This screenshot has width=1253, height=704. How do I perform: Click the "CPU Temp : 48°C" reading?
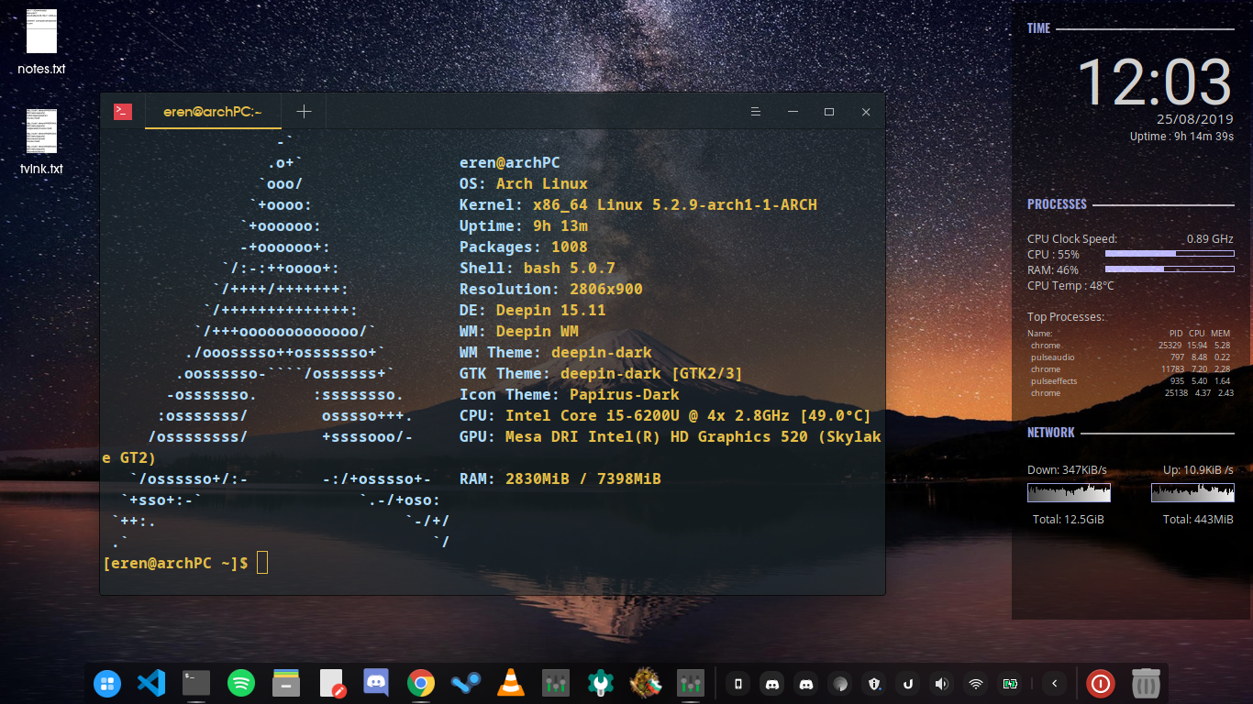click(1070, 286)
